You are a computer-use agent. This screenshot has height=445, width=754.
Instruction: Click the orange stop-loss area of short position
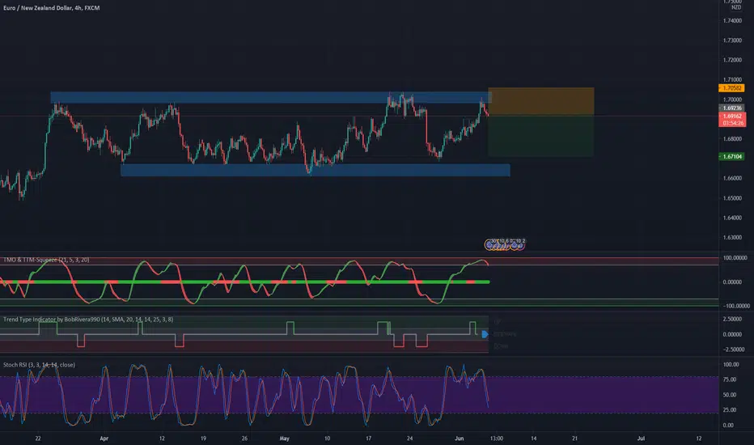pyautogui.click(x=540, y=101)
